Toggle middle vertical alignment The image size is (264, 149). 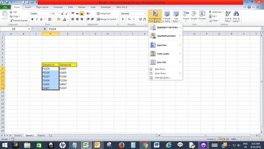click(x=77, y=14)
